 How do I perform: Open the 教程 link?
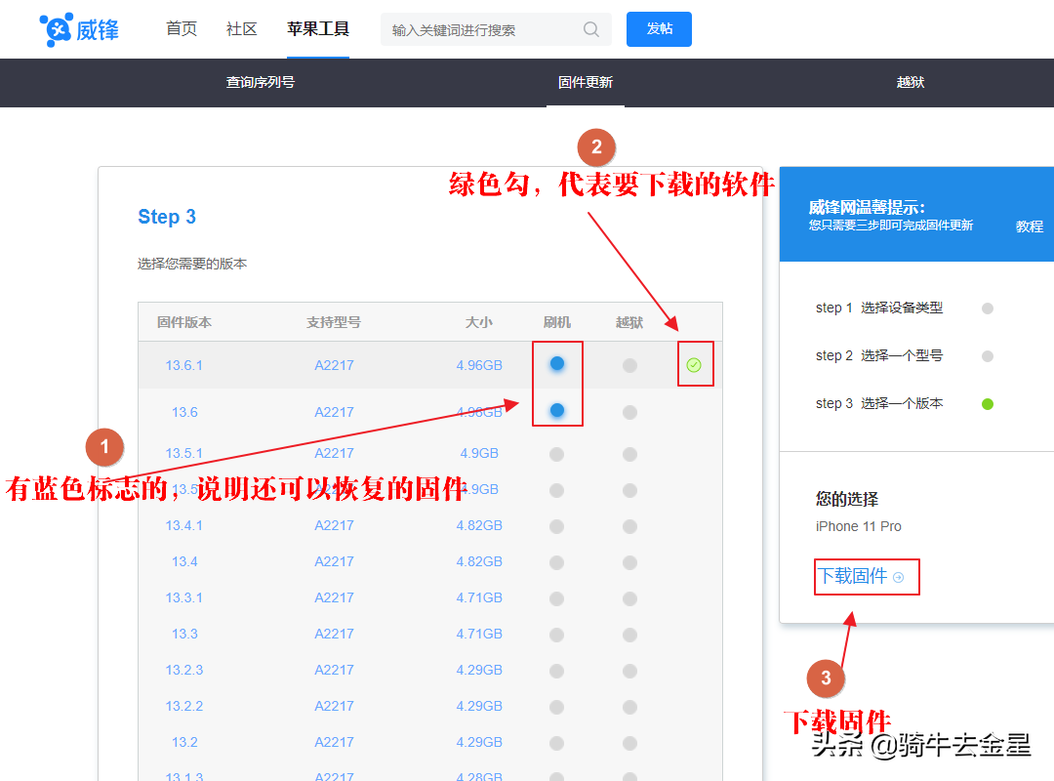[1030, 226]
